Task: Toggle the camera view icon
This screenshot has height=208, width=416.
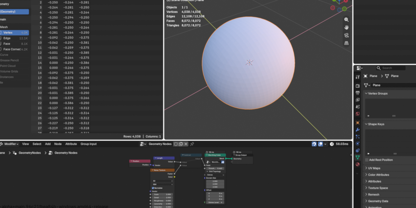Action: [x=346, y=35]
